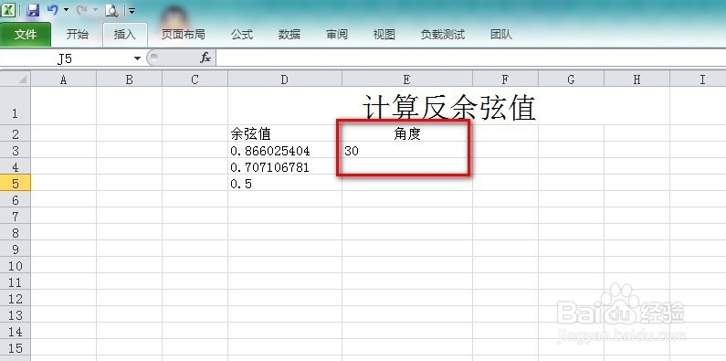Click the fx insert function button
This screenshot has height=361, width=726.
205,58
